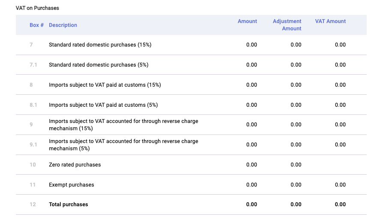377x222 pixels.
Task: Click Amount value for box 7
Action: point(251,45)
